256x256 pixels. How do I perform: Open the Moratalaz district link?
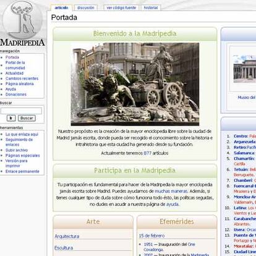tap(244, 246)
